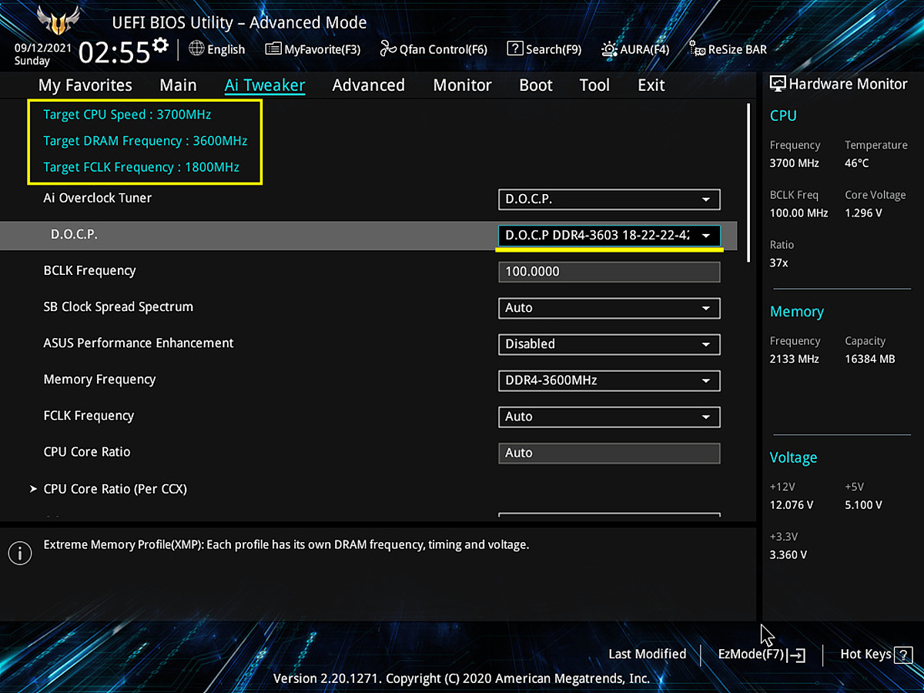Image resolution: width=924 pixels, height=693 pixels.
Task: Select the Ai Overclock Tuner label
Action: [x=98, y=198]
